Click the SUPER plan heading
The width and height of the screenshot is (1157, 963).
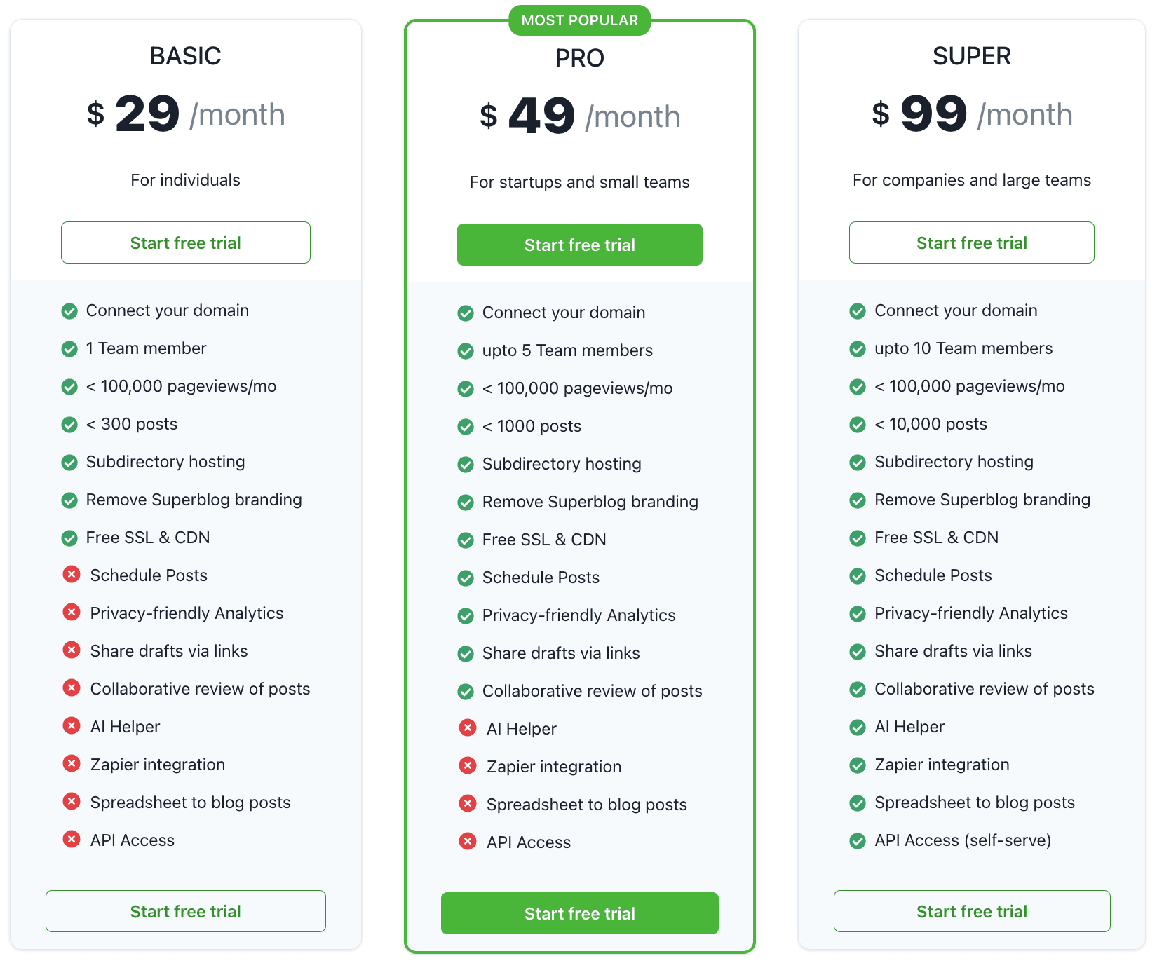pos(971,56)
